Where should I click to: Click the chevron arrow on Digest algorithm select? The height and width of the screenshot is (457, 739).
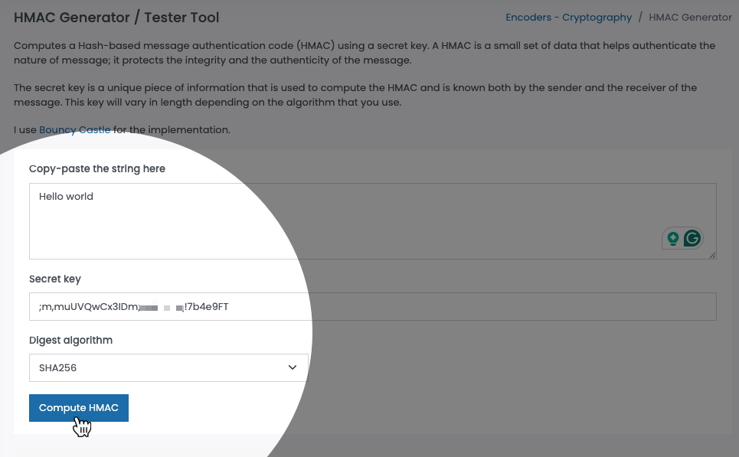click(x=293, y=367)
